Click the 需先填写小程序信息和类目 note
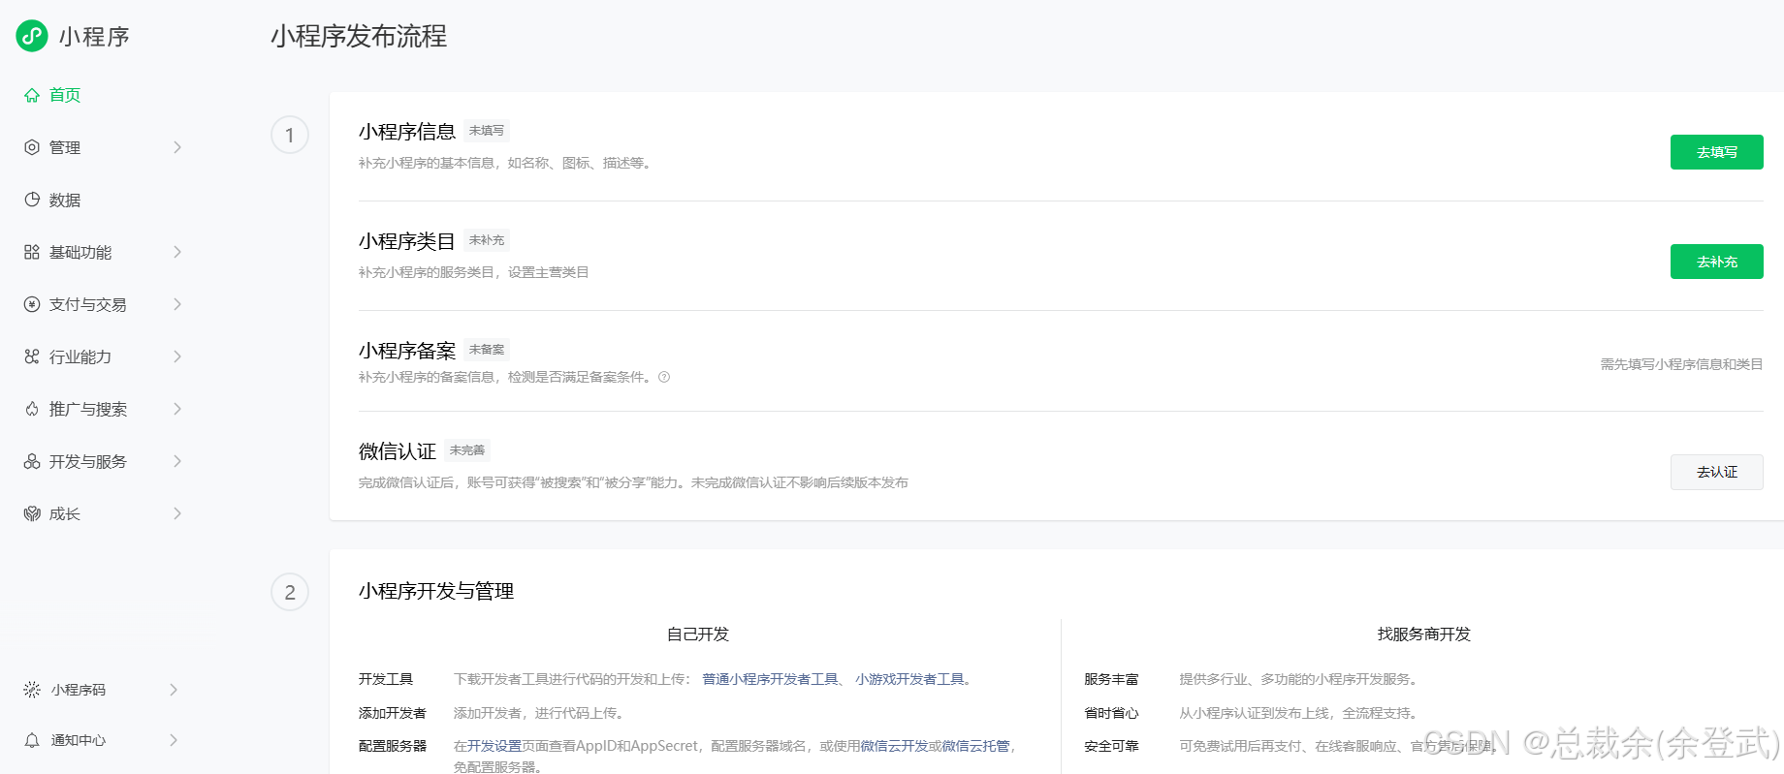 tap(1681, 364)
